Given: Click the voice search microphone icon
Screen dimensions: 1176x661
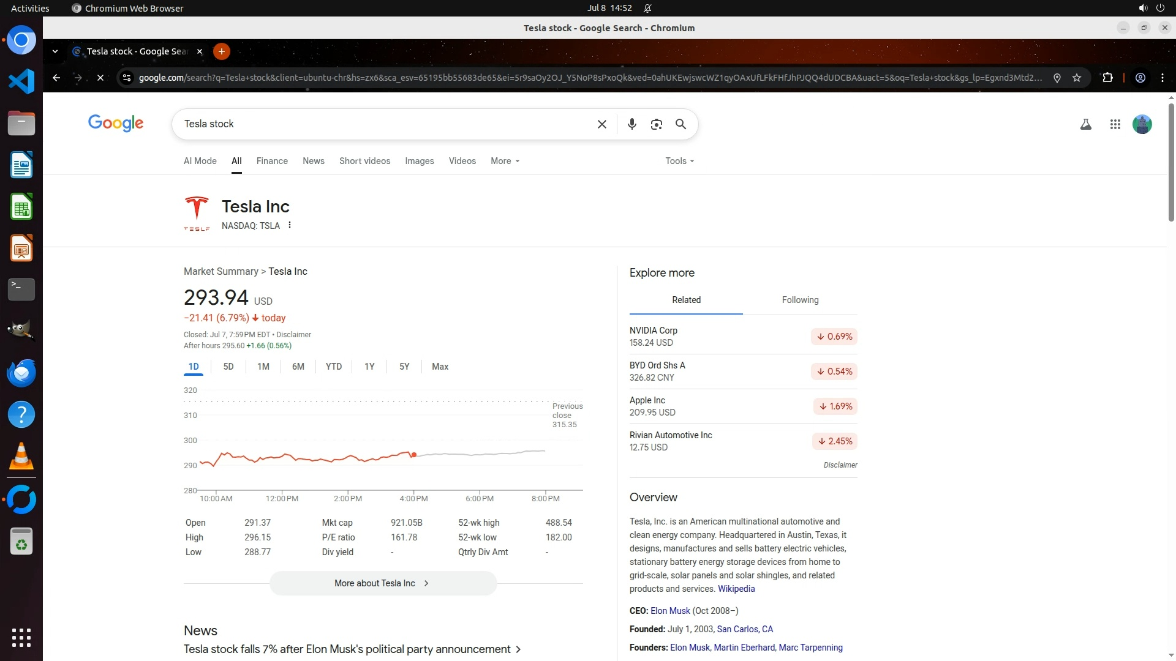Looking at the screenshot, I should pos(631,124).
